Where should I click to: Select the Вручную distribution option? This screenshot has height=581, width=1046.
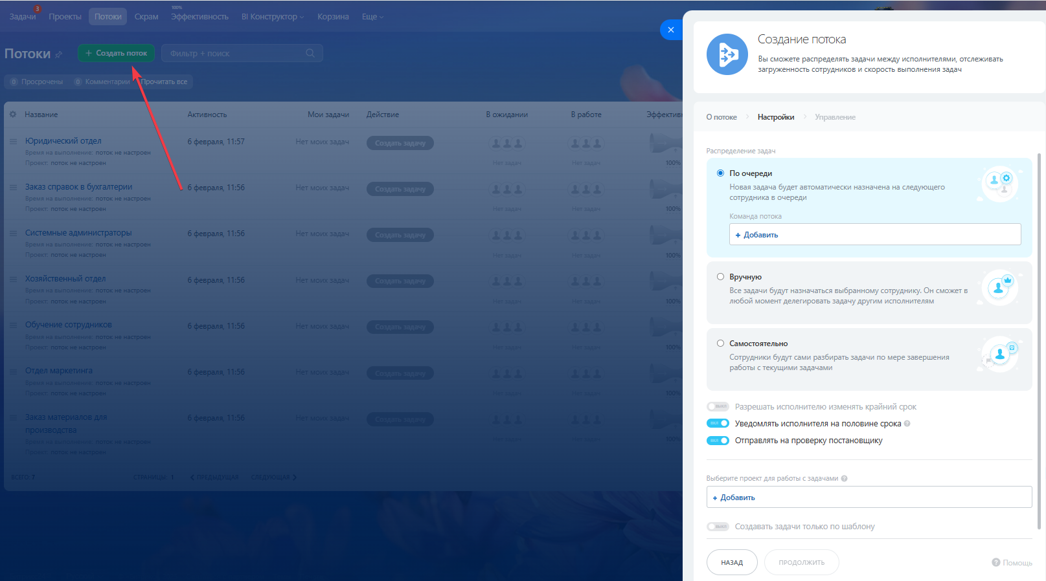pyautogui.click(x=720, y=277)
